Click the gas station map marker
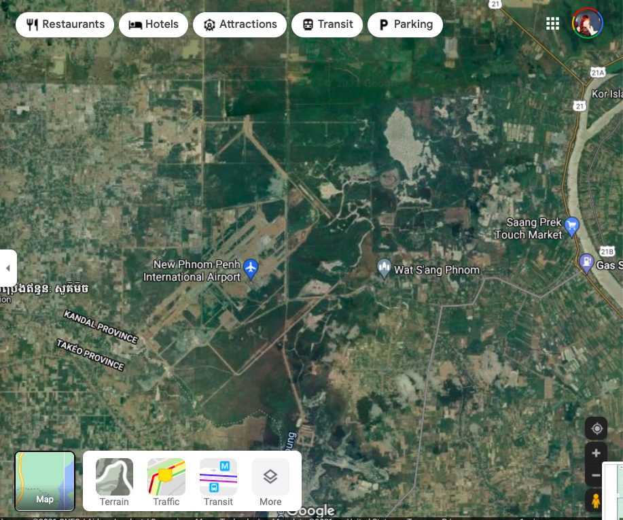Viewport: 623px width, 520px height. coord(586,262)
